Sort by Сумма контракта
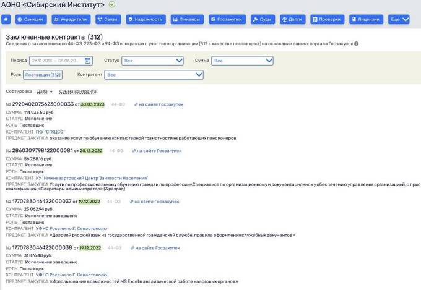The width and height of the screenshot is (421, 290). point(78,92)
